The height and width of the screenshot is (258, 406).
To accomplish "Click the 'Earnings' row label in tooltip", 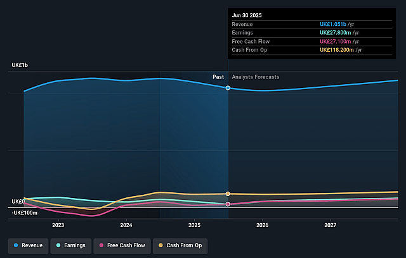I will coord(242,33).
